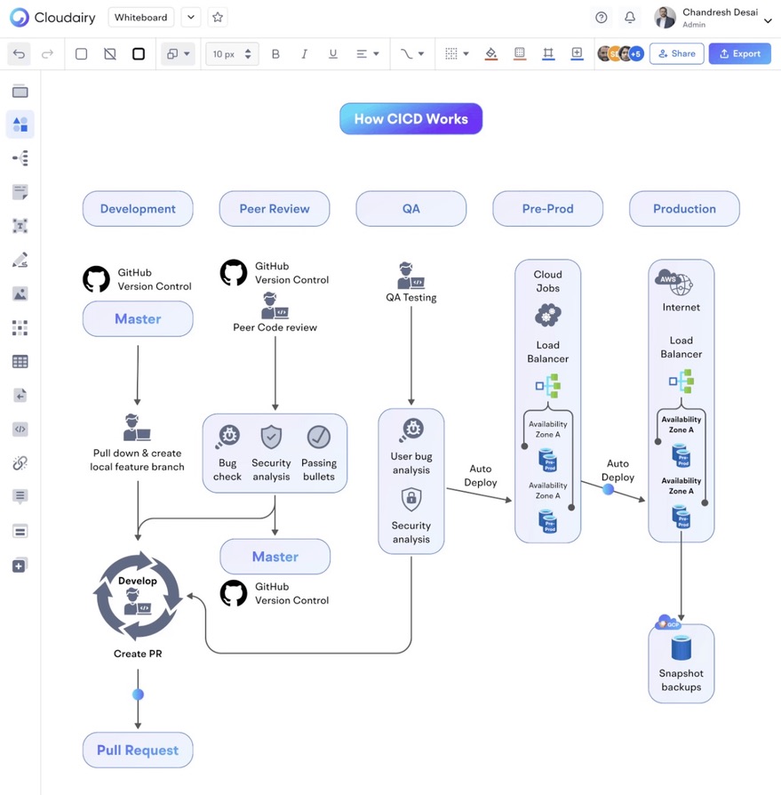Select the pen drawing tool

20,260
